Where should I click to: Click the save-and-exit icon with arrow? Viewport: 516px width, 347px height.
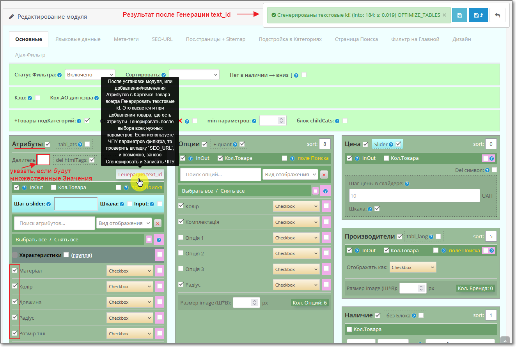click(478, 15)
